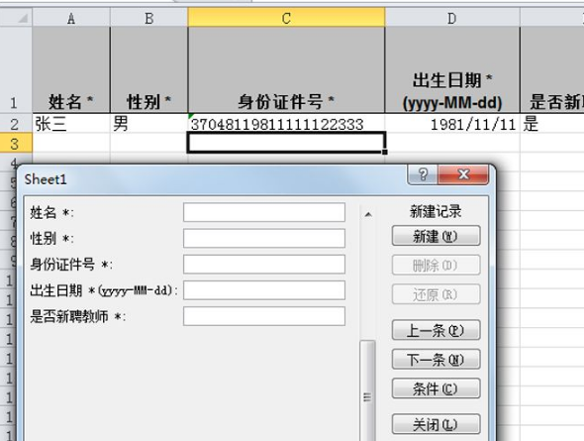Click the cell containing 男
This screenshot has width=584, height=441.
click(x=149, y=124)
